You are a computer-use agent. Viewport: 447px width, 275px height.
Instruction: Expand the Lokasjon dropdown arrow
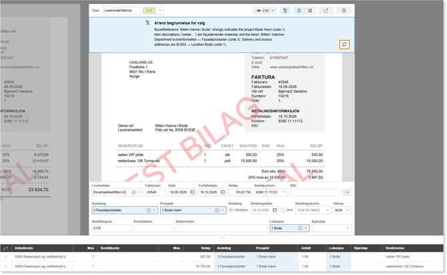pyautogui.click(x=306, y=228)
